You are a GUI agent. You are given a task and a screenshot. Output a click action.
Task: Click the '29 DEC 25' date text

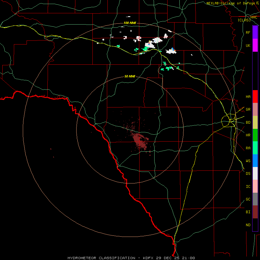tap(168, 258)
